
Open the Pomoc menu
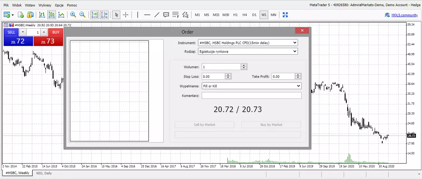pos(72,5)
